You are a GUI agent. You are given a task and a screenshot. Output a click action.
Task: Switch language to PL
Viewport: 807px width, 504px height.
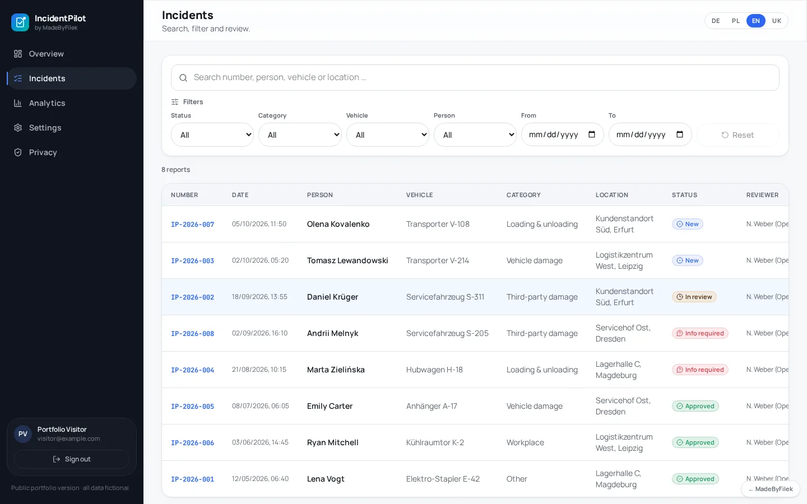click(736, 21)
